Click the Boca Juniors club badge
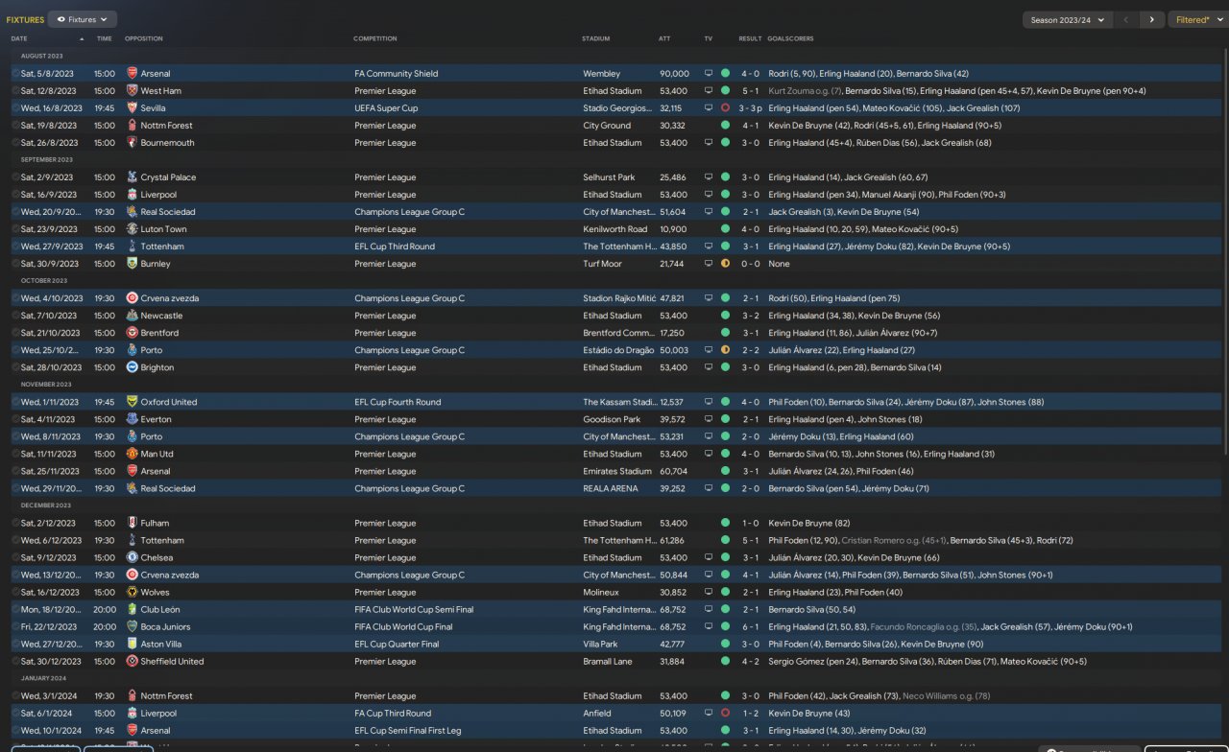 [x=133, y=626]
